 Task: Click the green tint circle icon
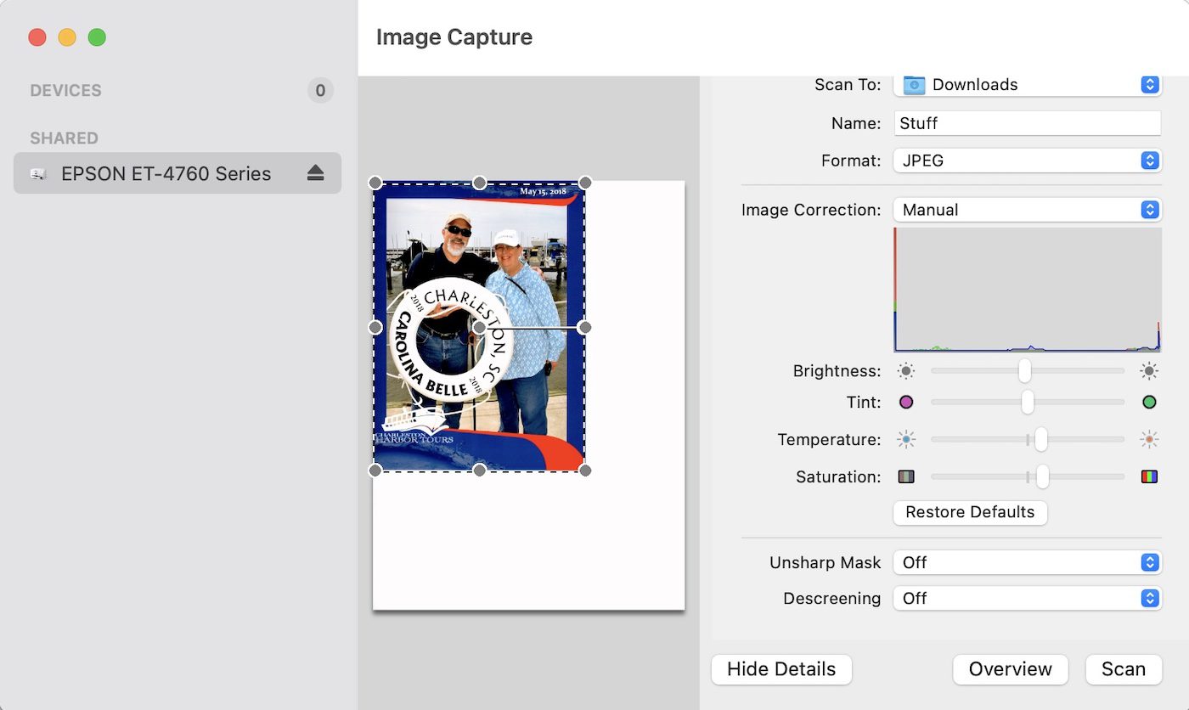click(1149, 402)
